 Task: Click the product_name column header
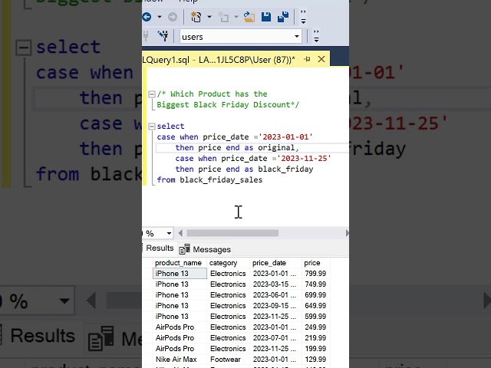point(180,263)
